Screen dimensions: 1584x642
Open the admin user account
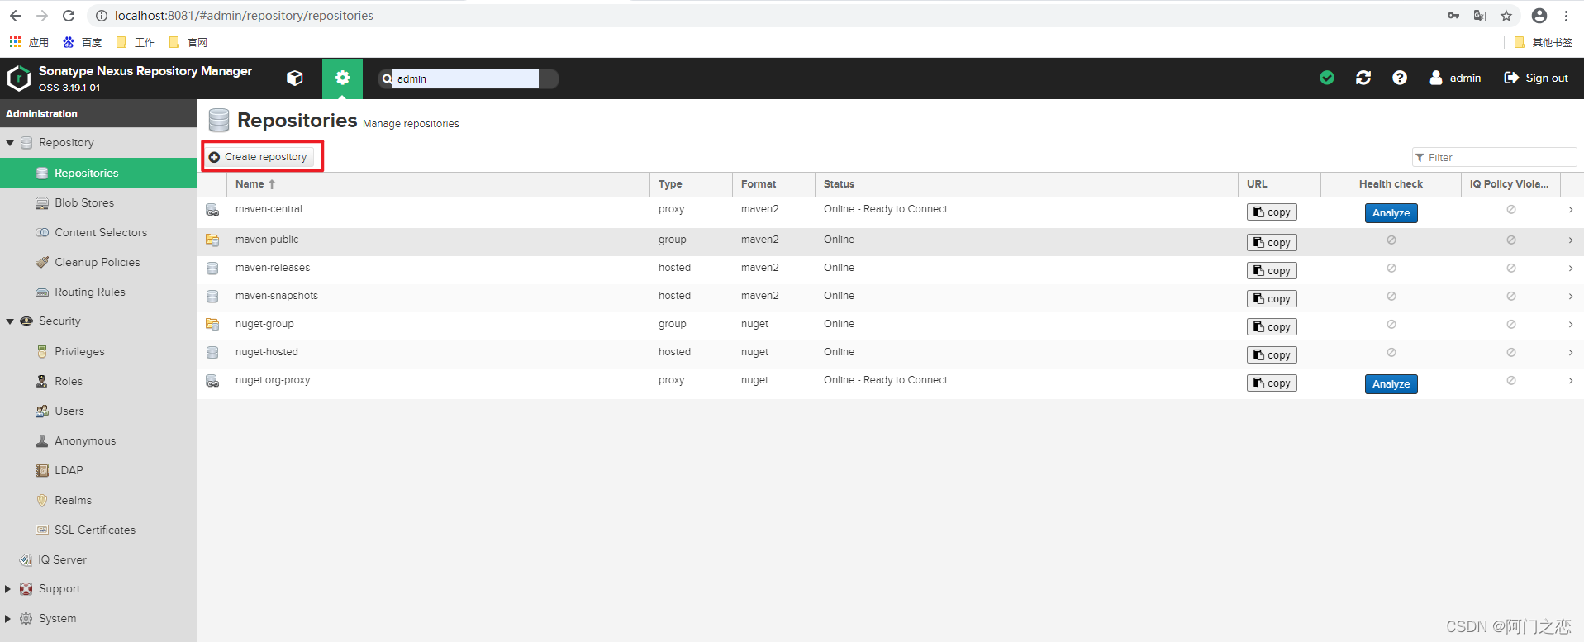click(1455, 78)
